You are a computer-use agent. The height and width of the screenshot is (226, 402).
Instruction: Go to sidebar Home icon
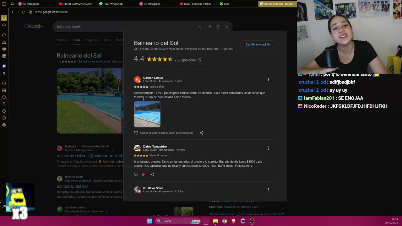point(4,18)
